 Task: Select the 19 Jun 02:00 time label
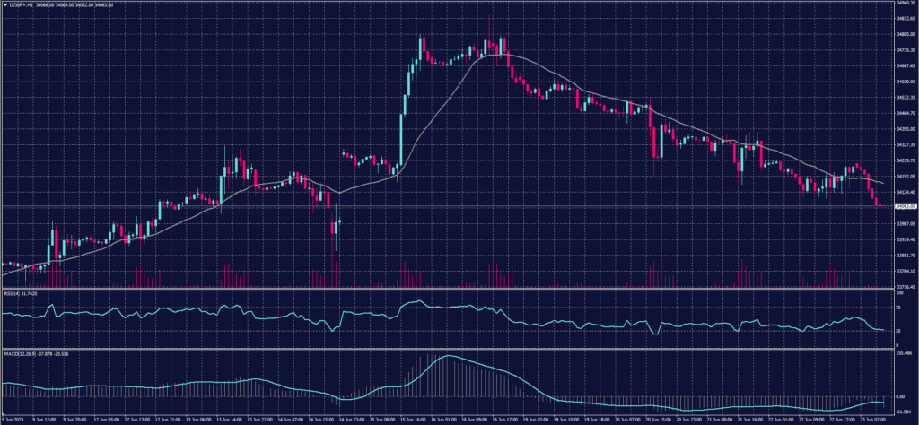click(x=536, y=419)
